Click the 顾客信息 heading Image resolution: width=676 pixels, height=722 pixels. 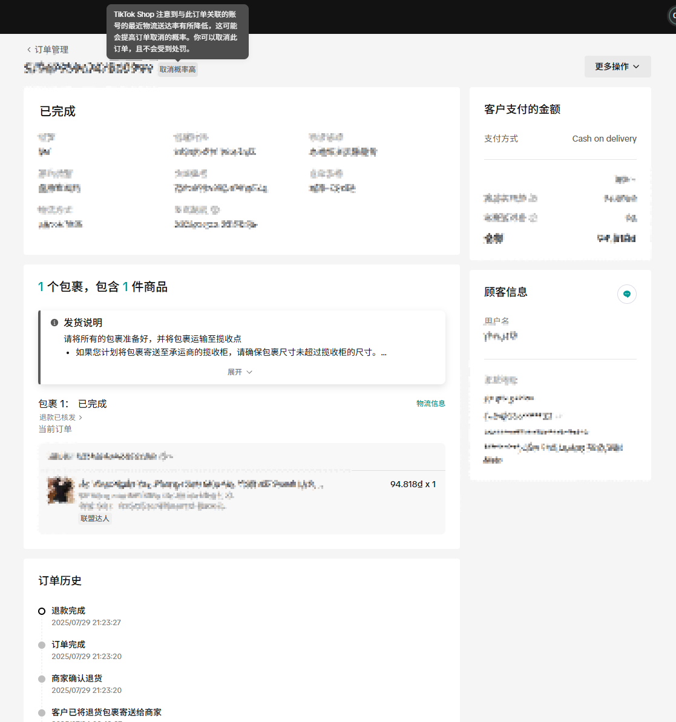505,292
